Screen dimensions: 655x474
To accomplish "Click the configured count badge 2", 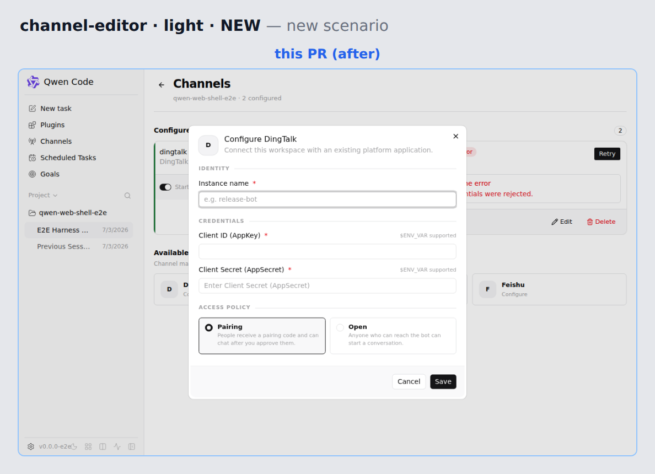I will coord(620,131).
